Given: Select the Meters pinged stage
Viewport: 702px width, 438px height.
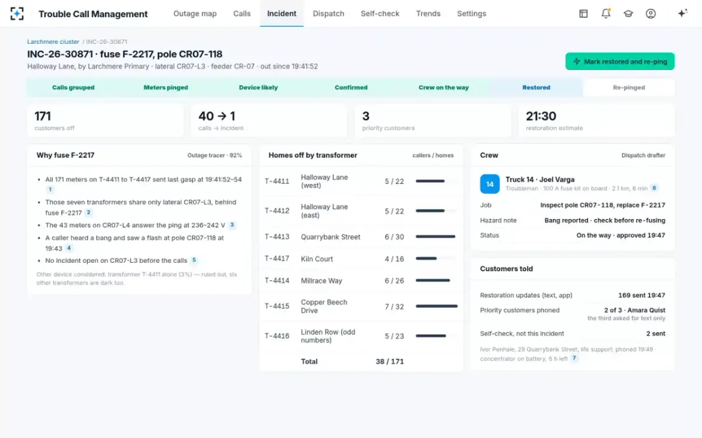Looking at the screenshot, I should coord(166,88).
